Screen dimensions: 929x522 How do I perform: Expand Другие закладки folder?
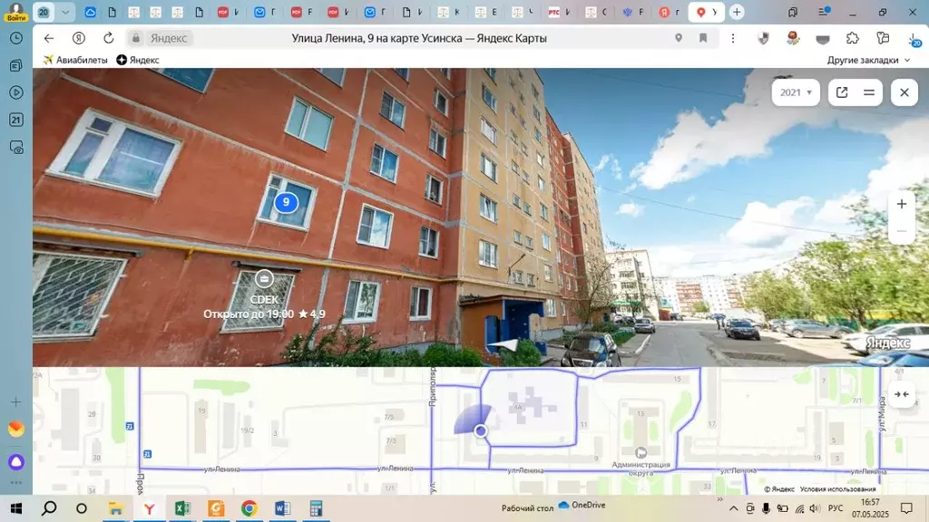868,60
